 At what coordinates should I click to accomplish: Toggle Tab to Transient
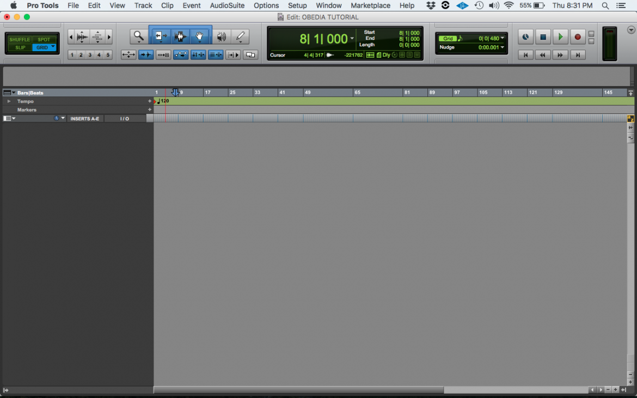(x=146, y=54)
